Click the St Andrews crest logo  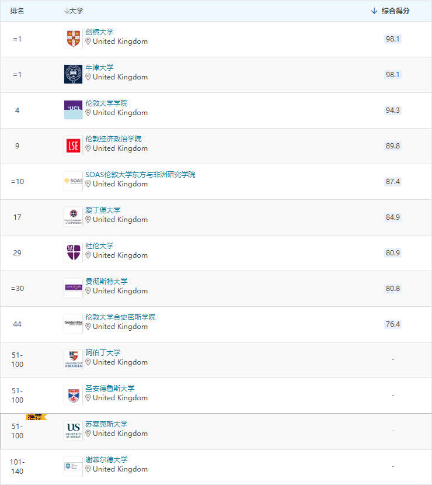(73, 395)
